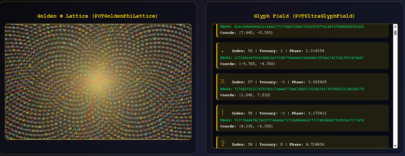Click the dot glyph of Index 56
This screenshot has width=405, height=156.
click(x=222, y=51)
